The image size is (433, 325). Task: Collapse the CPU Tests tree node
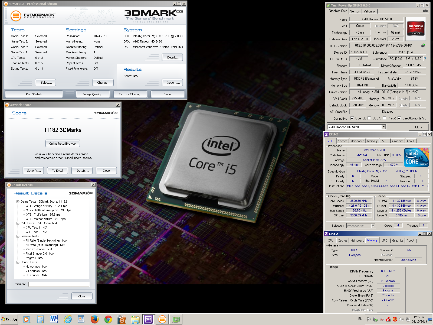pyautogui.click(x=18, y=223)
